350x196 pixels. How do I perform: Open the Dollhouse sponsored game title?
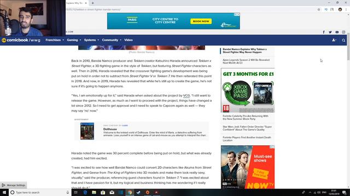coord(110,129)
